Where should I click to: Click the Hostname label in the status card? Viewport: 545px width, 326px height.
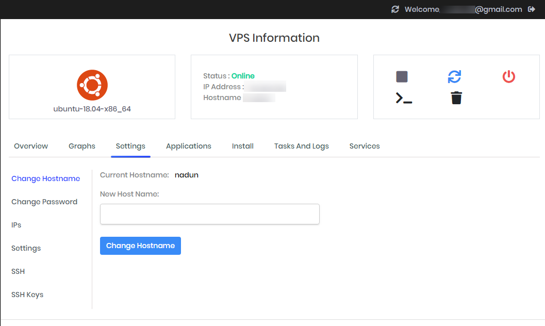coord(222,97)
